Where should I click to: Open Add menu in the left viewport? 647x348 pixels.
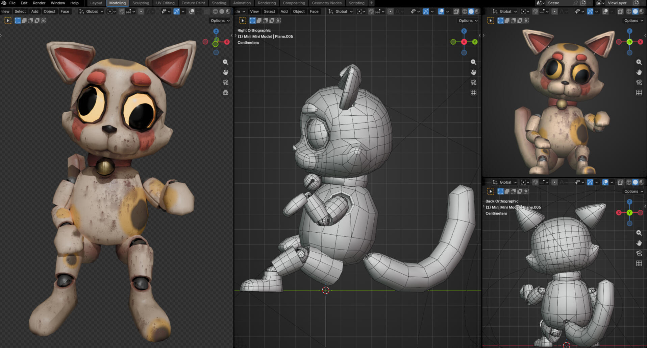(x=34, y=11)
